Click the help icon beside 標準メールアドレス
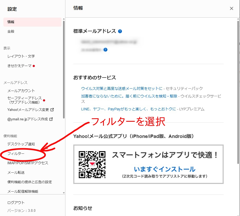This screenshot has height=216, width=240. pos(120,31)
